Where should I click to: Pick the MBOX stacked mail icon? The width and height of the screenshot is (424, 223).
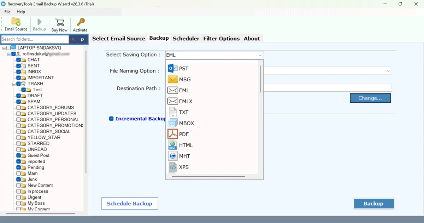click(172, 123)
